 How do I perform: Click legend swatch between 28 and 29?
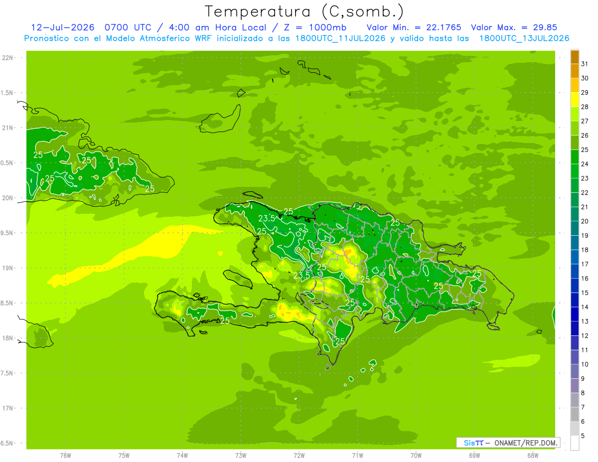(x=575, y=100)
